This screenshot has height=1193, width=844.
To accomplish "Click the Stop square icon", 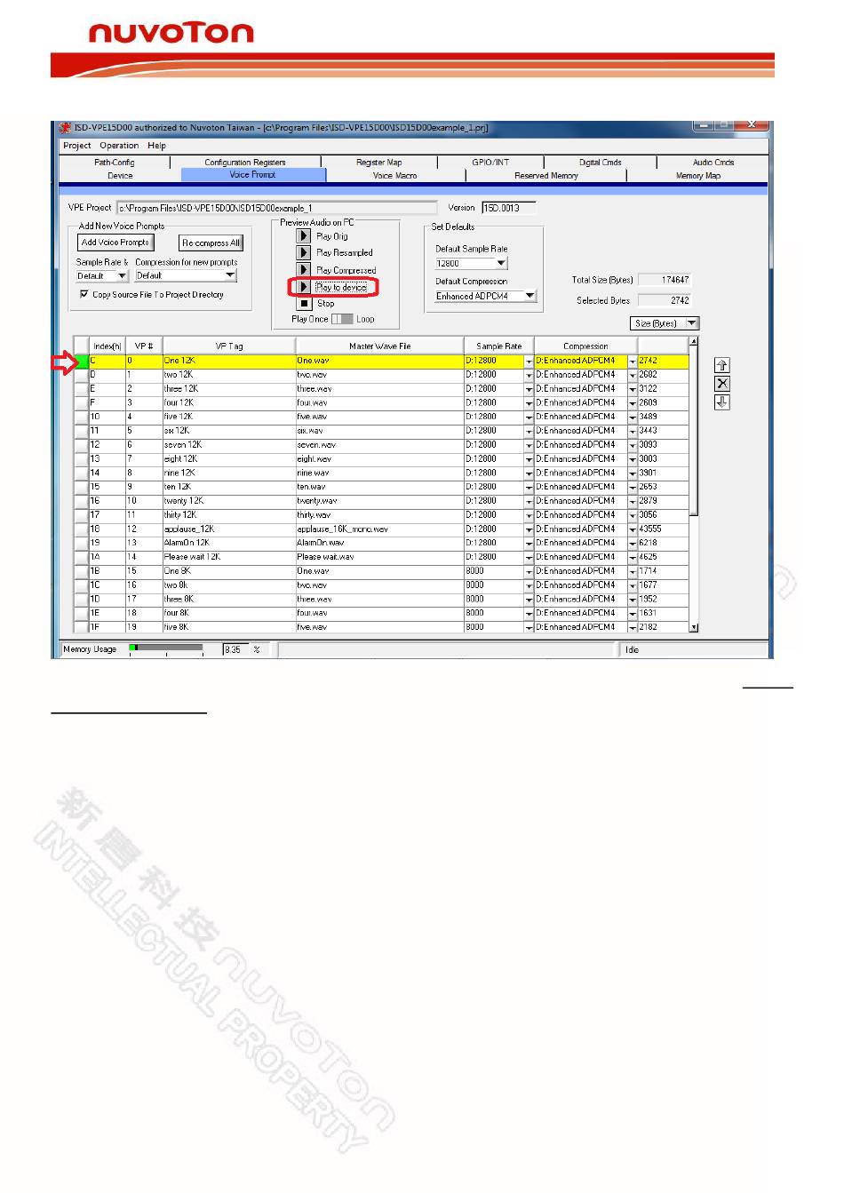I will tap(304, 304).
